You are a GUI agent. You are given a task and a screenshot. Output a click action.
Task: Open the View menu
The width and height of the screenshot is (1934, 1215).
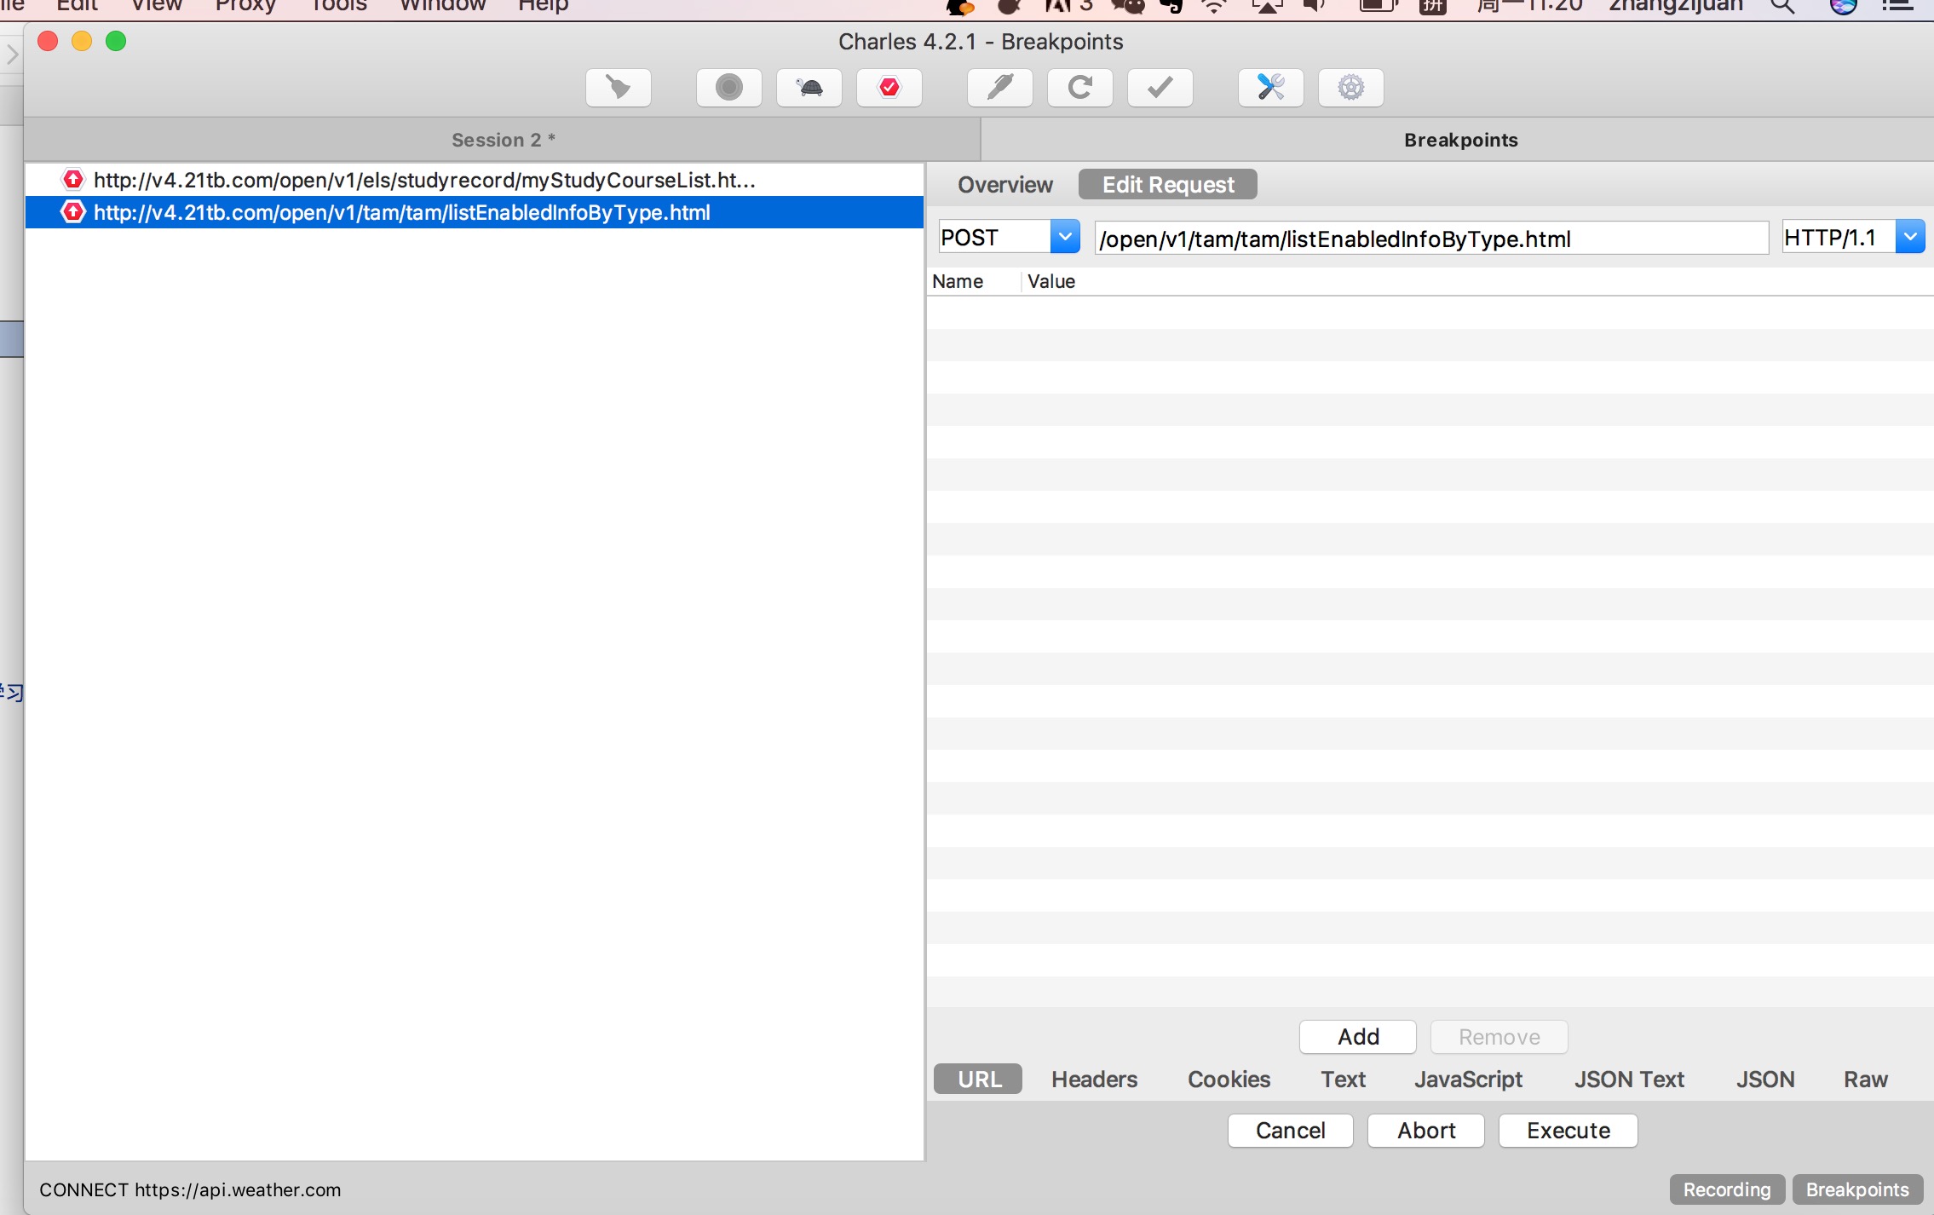click(156, 6)
